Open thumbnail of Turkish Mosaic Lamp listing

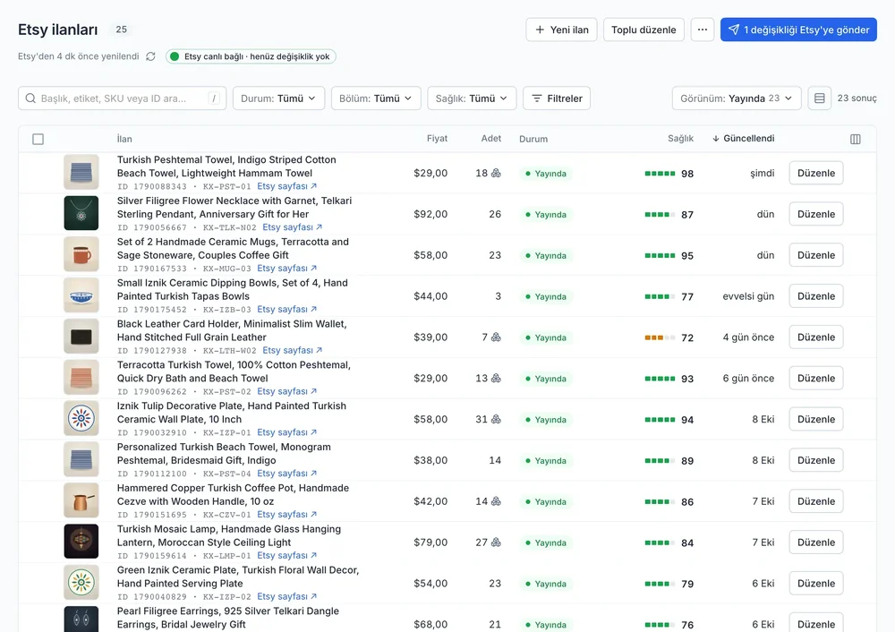81,542
